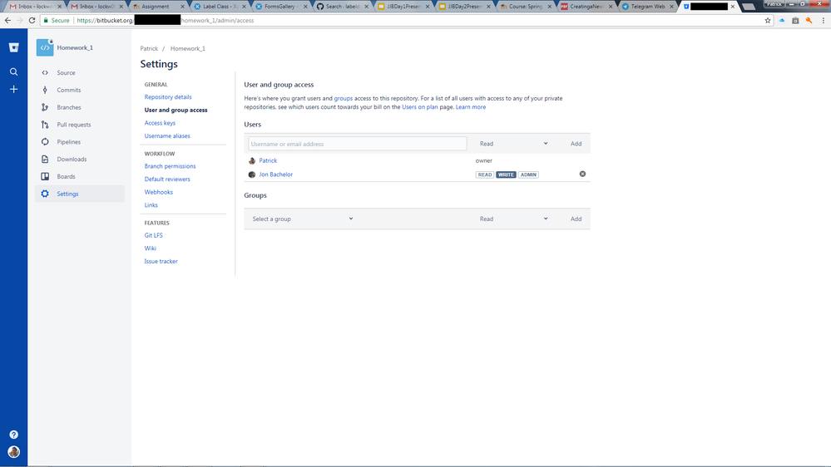Open Chrome's three-dot menu
This screenshot has height=467, width=831.
pyautogui.click(x=823, y=20)
